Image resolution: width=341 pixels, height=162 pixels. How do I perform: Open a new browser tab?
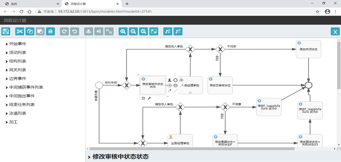[127, 4]
